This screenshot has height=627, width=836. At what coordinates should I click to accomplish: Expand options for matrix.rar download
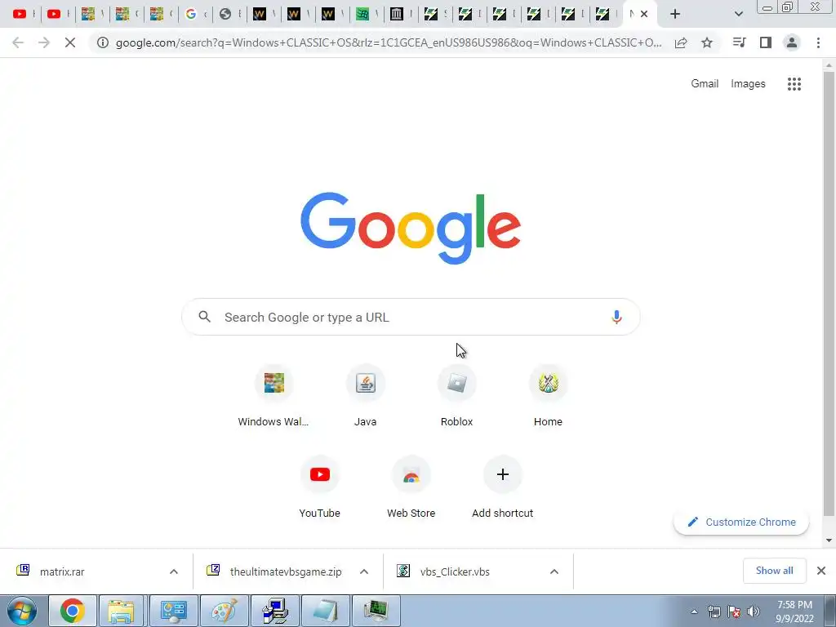174,571
